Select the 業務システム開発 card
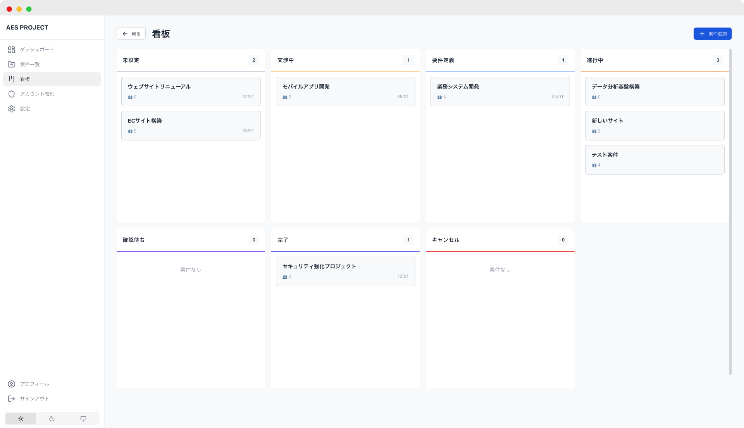 click(x=500, y=91)
